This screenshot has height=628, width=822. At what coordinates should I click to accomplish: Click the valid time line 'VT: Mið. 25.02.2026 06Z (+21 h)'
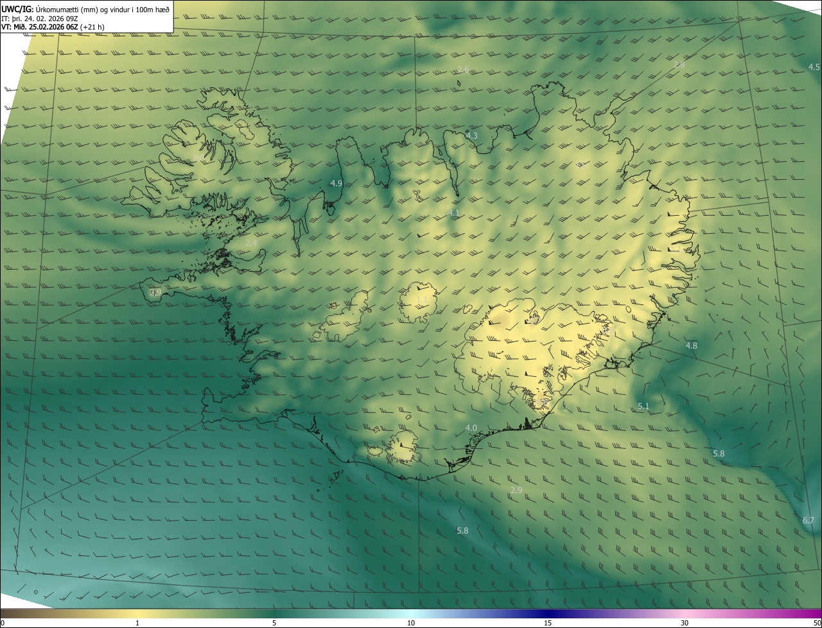(x=53, y=27)
